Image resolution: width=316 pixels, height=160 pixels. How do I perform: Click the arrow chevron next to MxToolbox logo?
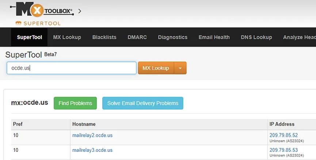(x=80, y=11)
